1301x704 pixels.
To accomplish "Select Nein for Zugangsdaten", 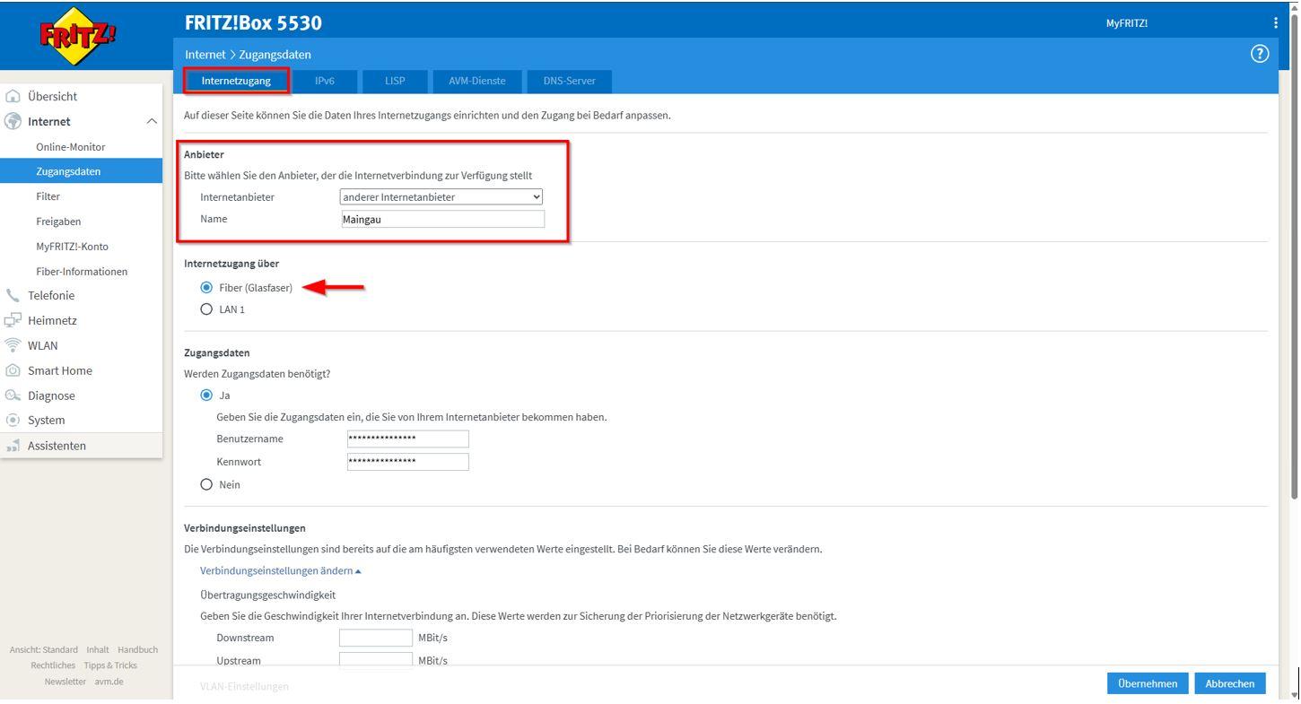I will [207, 484].
